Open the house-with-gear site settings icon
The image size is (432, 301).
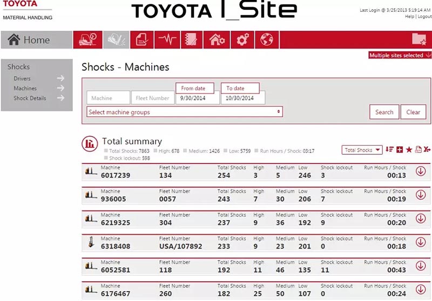(x=217, y=40)
